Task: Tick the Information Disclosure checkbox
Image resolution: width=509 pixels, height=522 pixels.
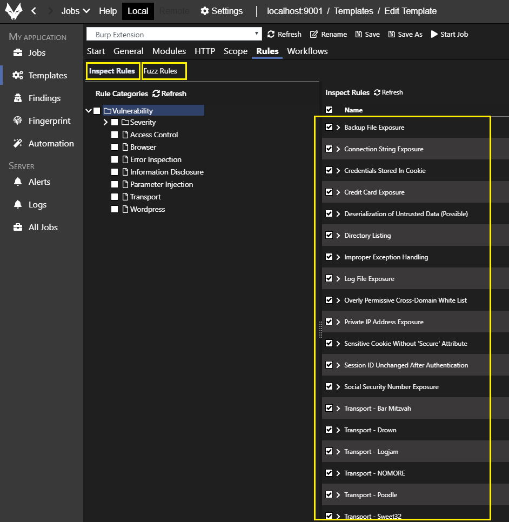Action: (x=115, y=172)
